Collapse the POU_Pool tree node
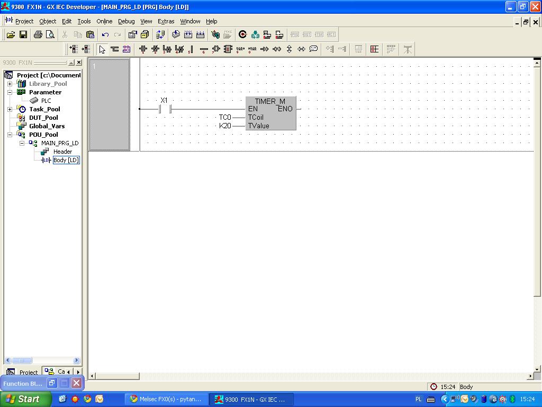542x407 pixels. pos(10,135)
